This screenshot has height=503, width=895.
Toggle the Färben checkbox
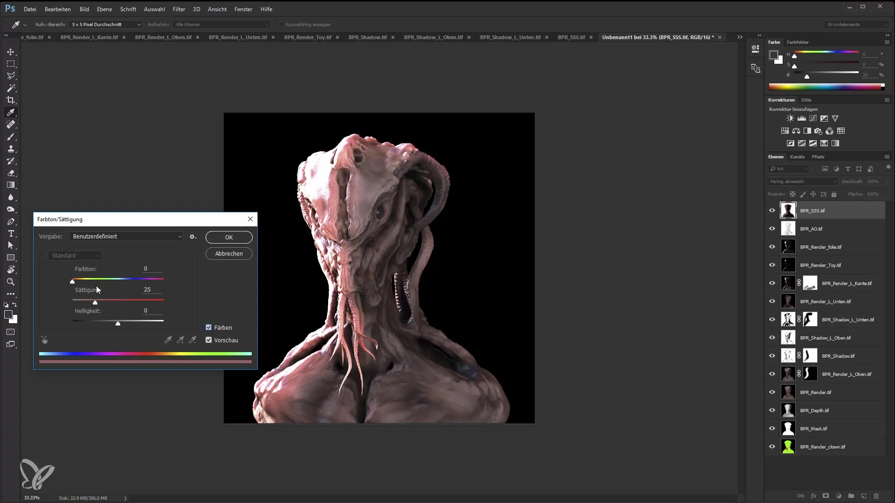tap(209, 327)
